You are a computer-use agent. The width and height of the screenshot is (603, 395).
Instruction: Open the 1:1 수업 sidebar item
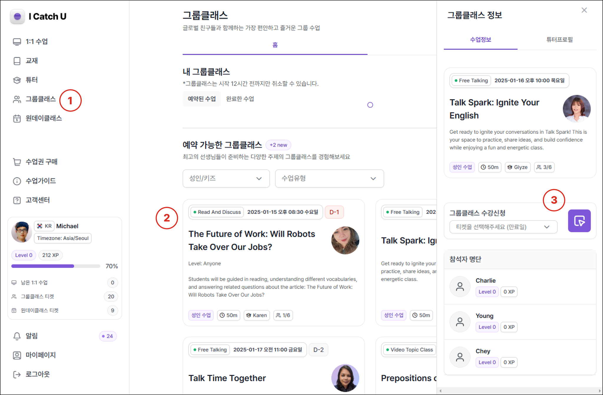[36, 41]
